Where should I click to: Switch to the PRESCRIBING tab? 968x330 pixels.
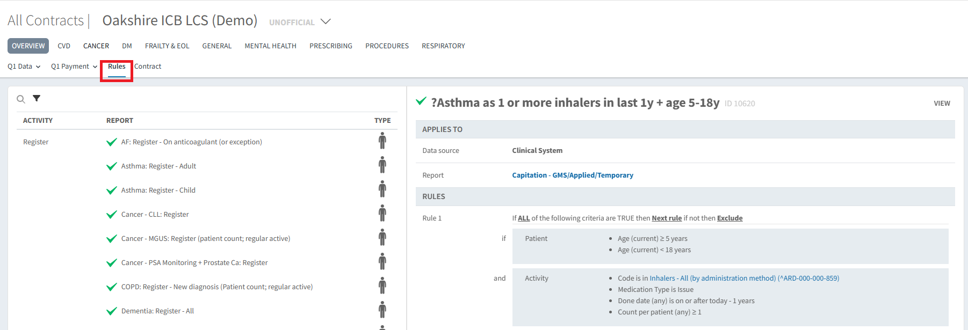click(x=331, y=46)
